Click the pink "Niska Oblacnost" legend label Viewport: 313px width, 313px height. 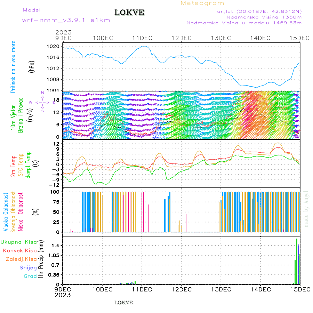[21, 212]
